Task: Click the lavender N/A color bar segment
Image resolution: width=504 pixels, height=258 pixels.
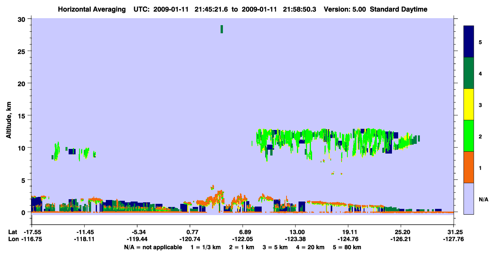Action: click(x=469, y=198)
